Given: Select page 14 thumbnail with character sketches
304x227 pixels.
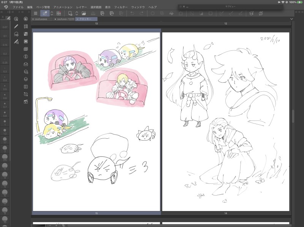Looking at the screenshot, I should click(x=226, y=122).
